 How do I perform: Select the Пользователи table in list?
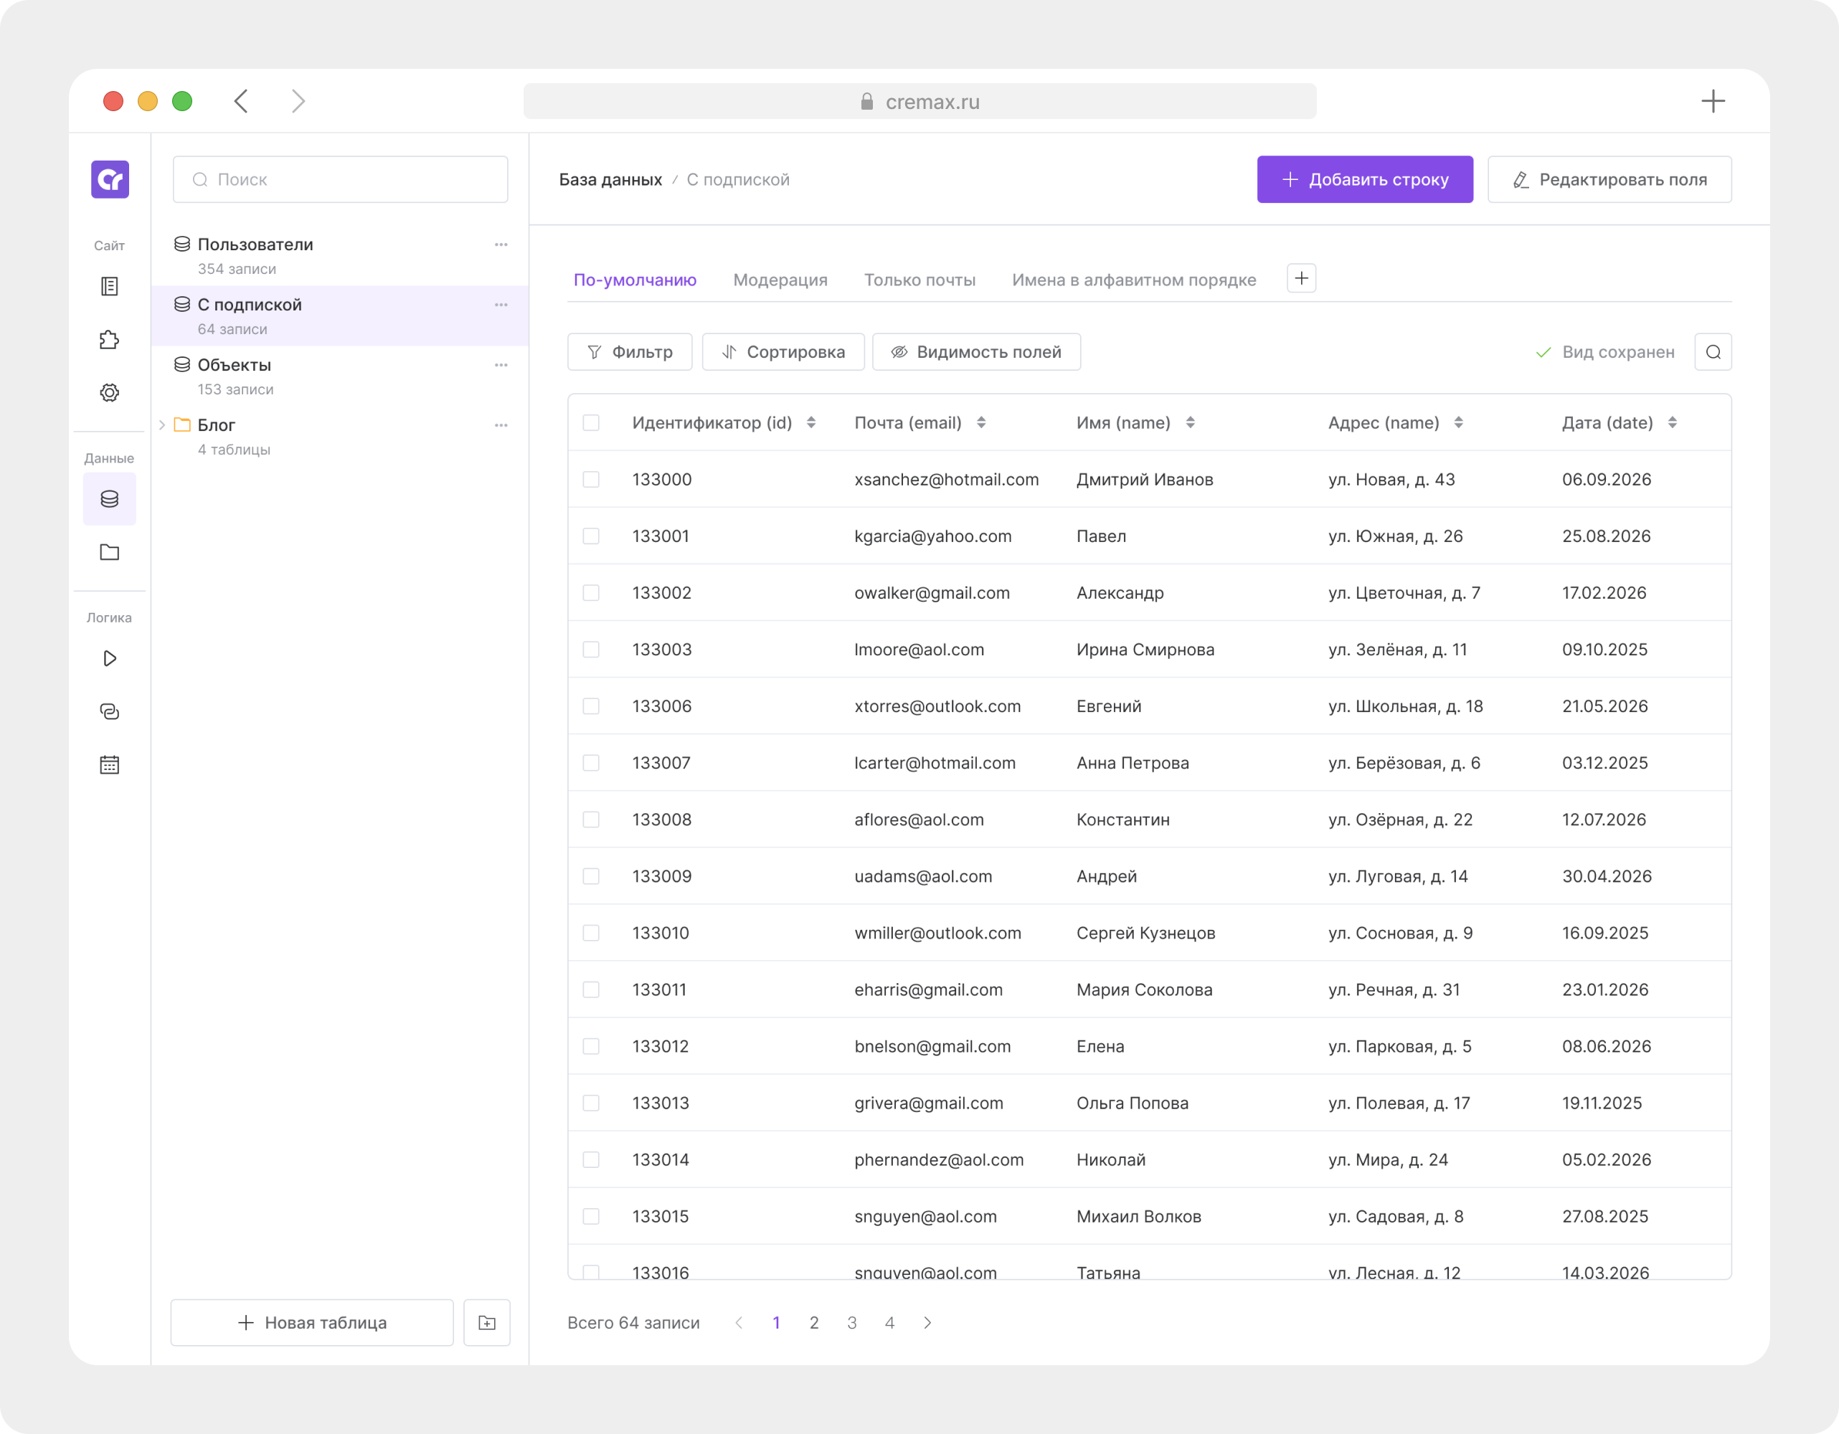[x=340, y=256]
